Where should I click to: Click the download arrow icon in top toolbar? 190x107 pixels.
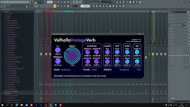pyautogui.click(x=140, y=2)
